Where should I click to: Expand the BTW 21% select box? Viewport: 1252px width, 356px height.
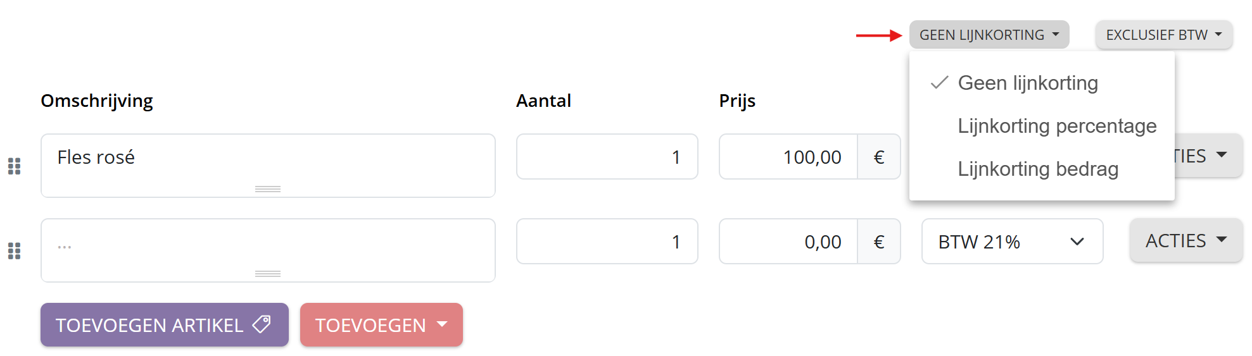coord(1011,242)
